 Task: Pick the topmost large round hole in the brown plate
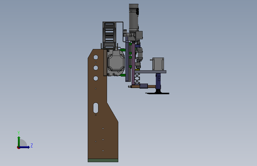pos(96,57)
